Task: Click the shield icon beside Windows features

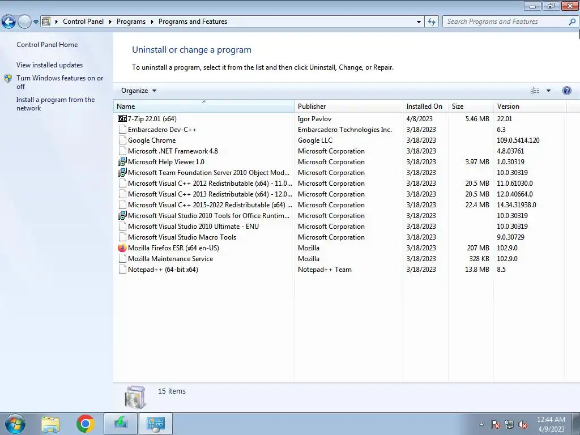Action: [8, 78]
